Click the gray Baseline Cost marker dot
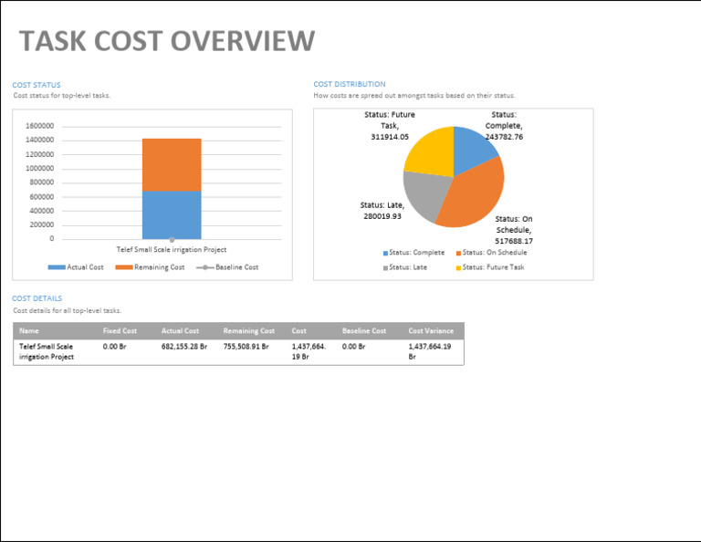This screenshot has height=542, width=701. tap(172, 240)
